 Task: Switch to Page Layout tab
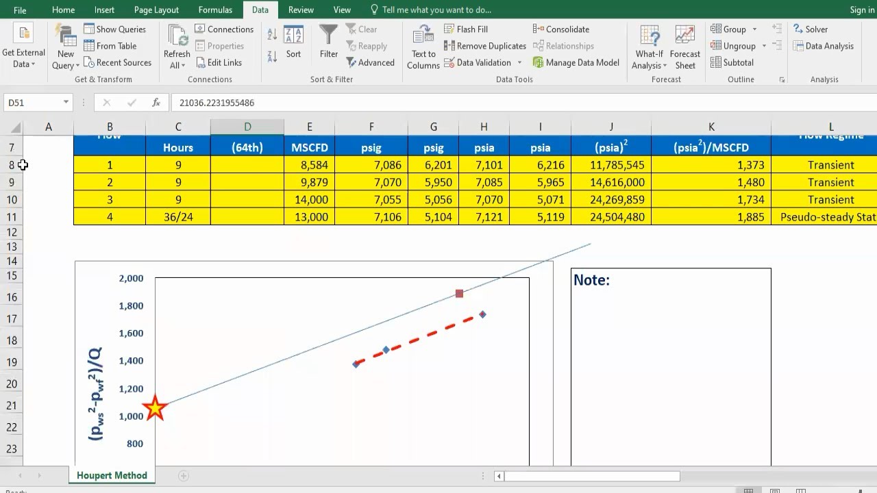point(156,10)
